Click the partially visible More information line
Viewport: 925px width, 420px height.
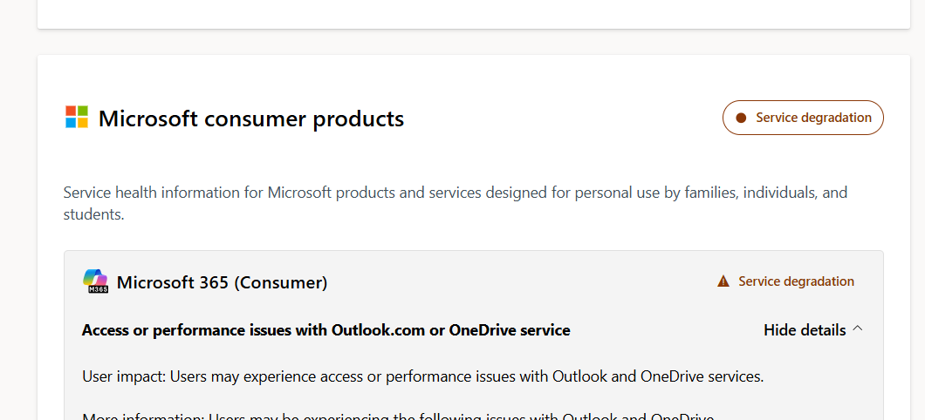398,415
